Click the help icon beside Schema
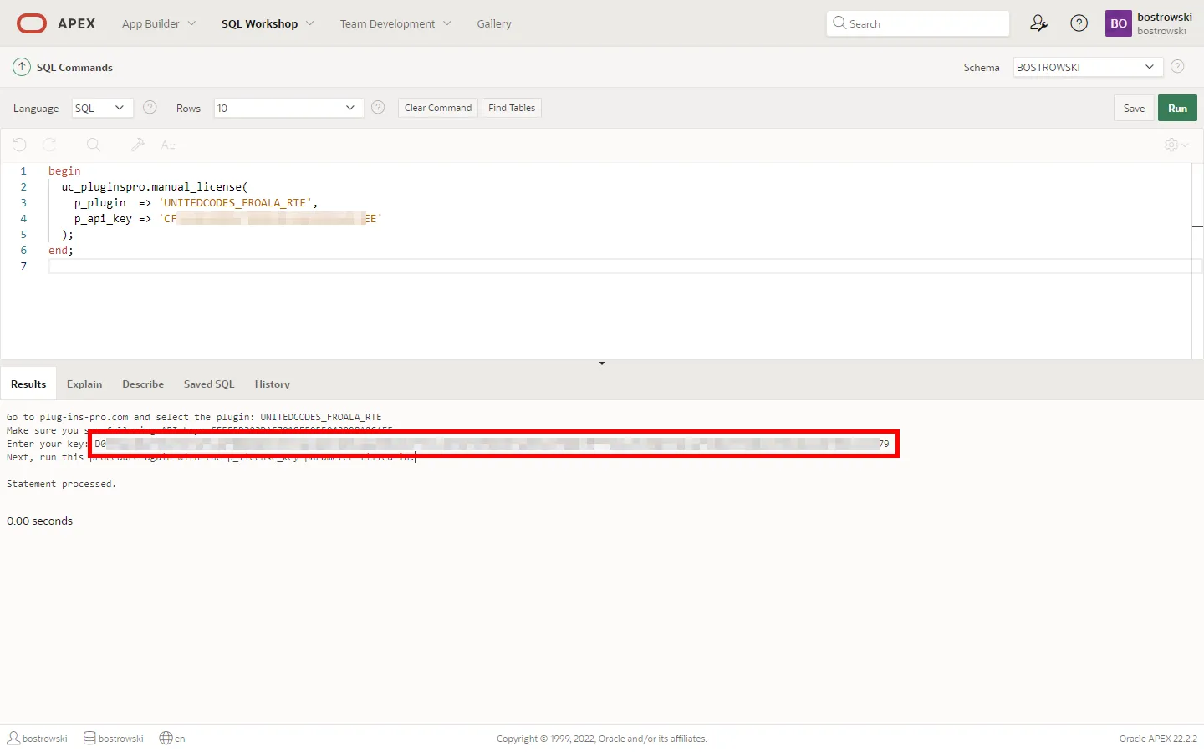This screenshot has height=752, width=1204. click(x=1177, y=67)
